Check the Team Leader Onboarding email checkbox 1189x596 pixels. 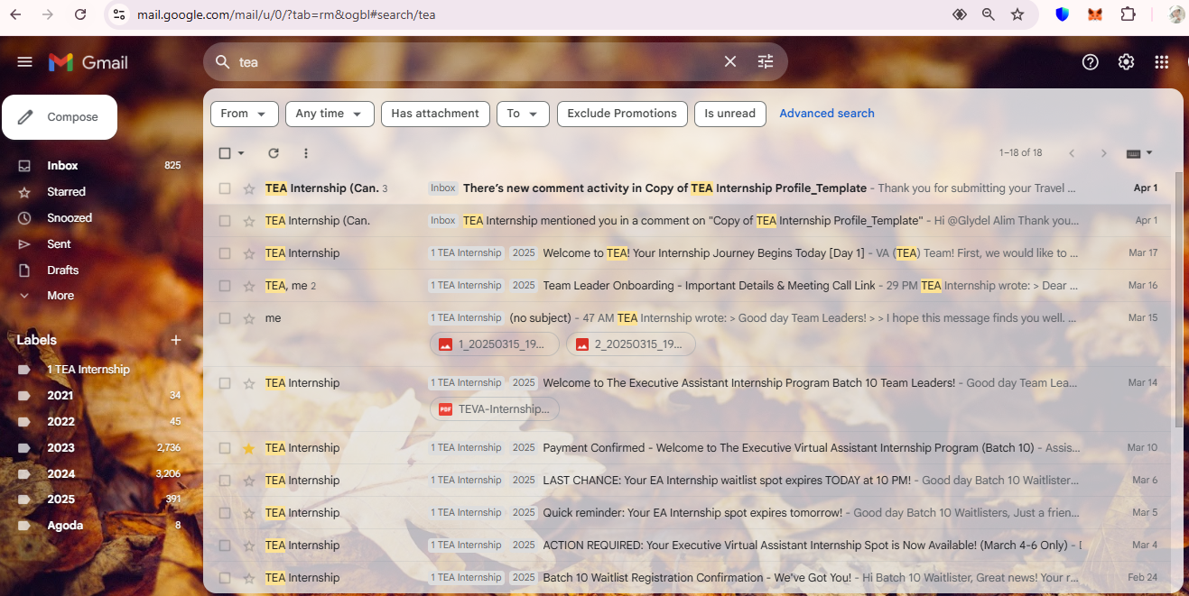coord(225,286)
